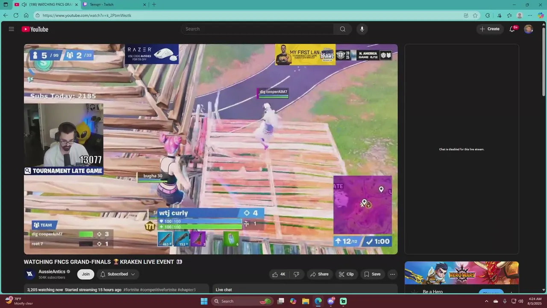Screen dimensions: 547x308
Task: Click the video player to pause
Action: 211,149
